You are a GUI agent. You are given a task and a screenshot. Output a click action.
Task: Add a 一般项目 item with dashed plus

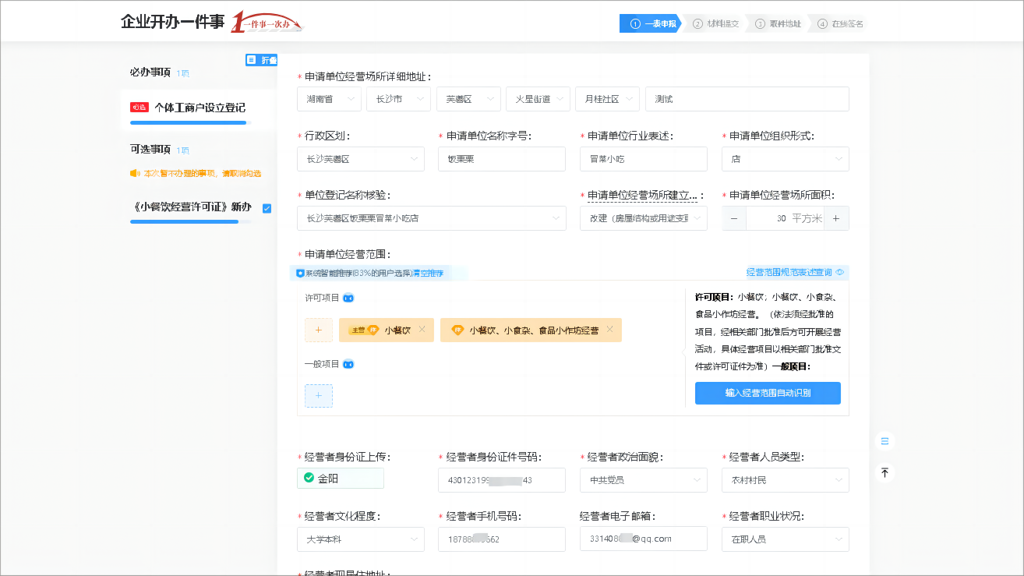[x=319, y=396]
